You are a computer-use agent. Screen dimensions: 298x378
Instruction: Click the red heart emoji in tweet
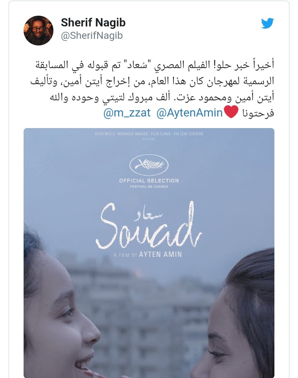(231, 112)
